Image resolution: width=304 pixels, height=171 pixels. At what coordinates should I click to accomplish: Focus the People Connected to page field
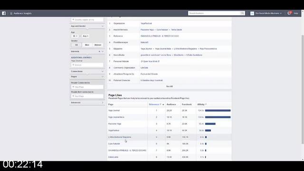(87, 87)
